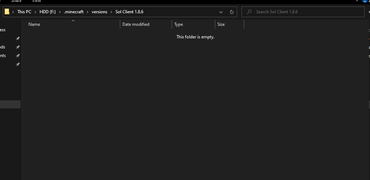Jump to the versions breadcrumb folder
The height and width of the screenshot is (180, 370).
click(x=99, y=12)
